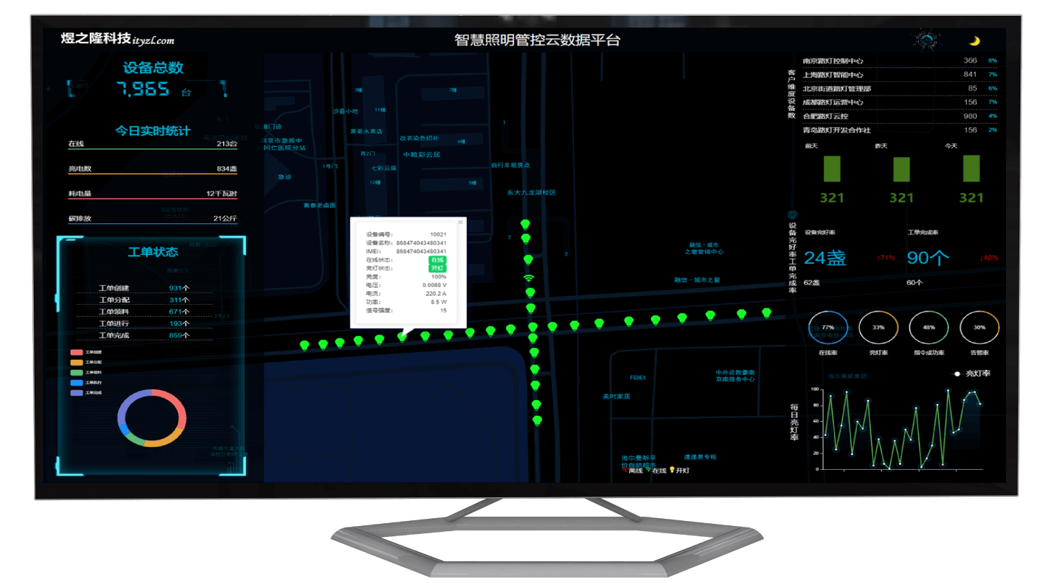Image resolution: width=1037 pixels, height=583 pixels.
Task: Click the wifi signal marker on the map
Action: point(529,277)
